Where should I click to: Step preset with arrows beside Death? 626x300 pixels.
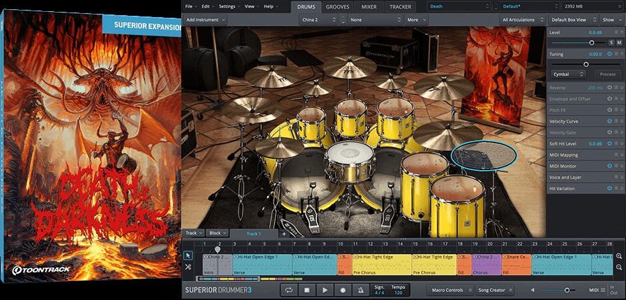496,7
